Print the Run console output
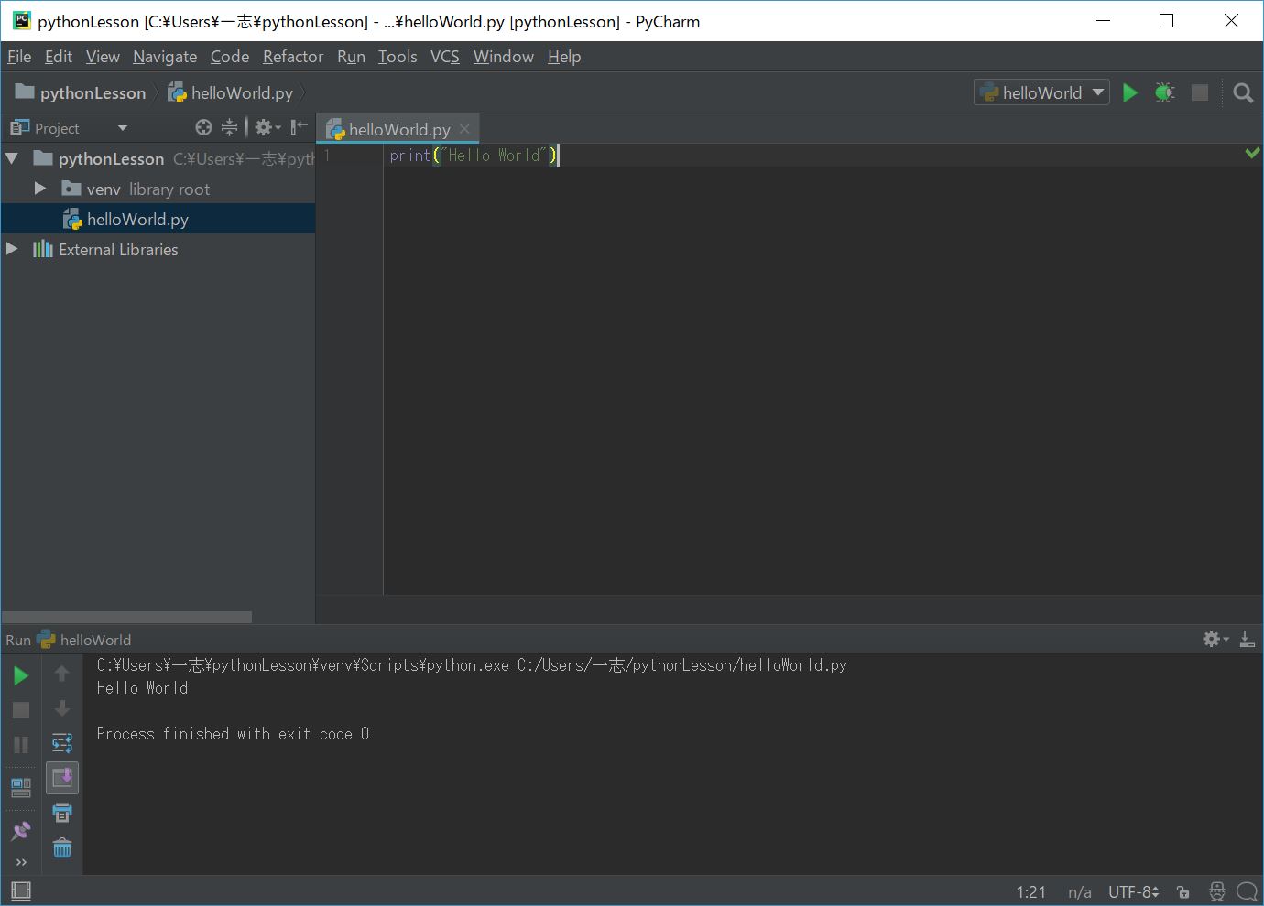This screenshot has height=906, width=1264. (62, 813)
